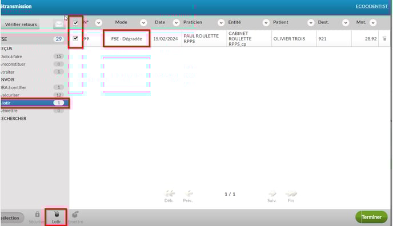
Task: Open the RECHERCHER section in sidebar
Action: pyautogui.click(x=13, y=119)
